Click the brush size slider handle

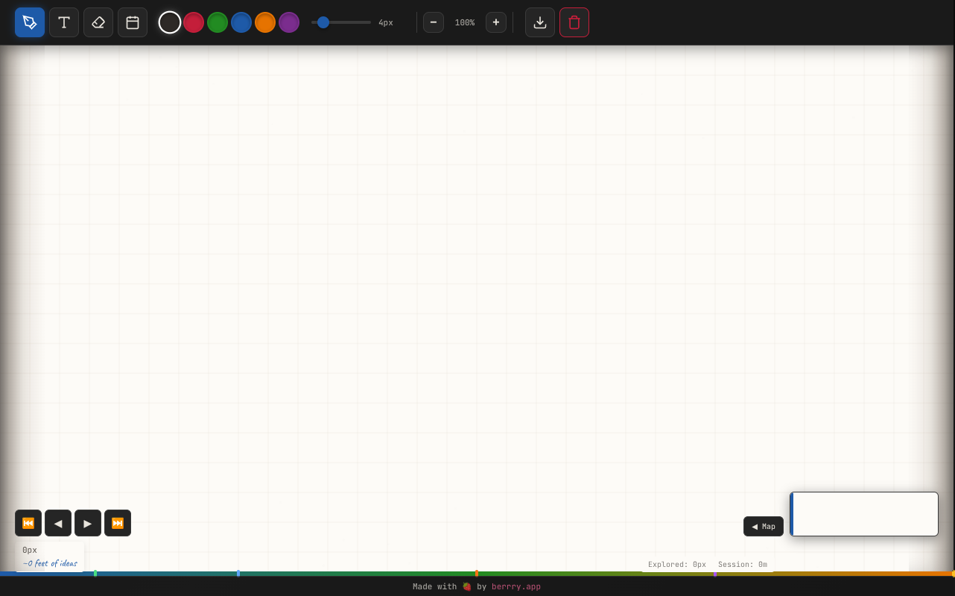click(x=323, y=22)
